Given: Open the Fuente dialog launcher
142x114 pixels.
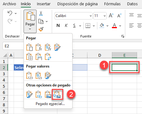Looking at the screenshot, I should point(123,36).
